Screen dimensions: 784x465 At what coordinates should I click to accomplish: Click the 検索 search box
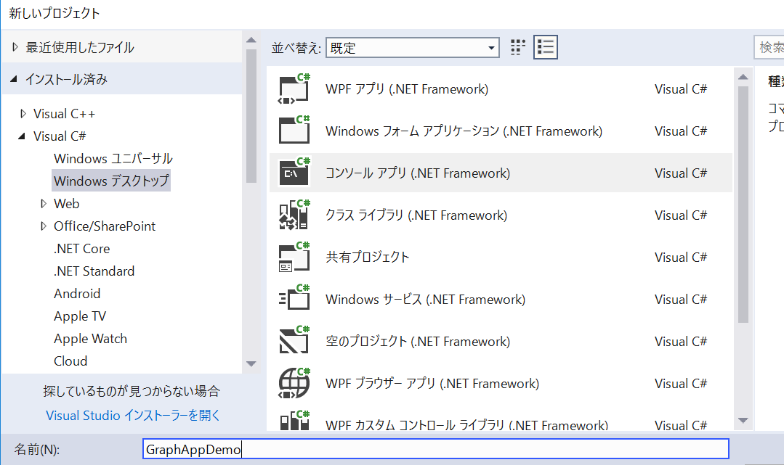tap(769, 47)
